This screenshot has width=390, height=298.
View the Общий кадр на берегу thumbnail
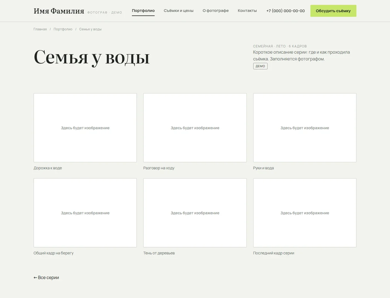(85, 213)
